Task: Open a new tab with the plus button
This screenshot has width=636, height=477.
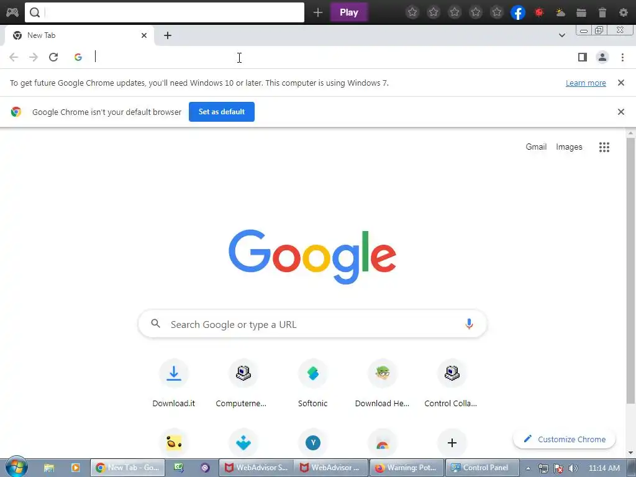Action: pyautogui.click(x=168, y=35)
